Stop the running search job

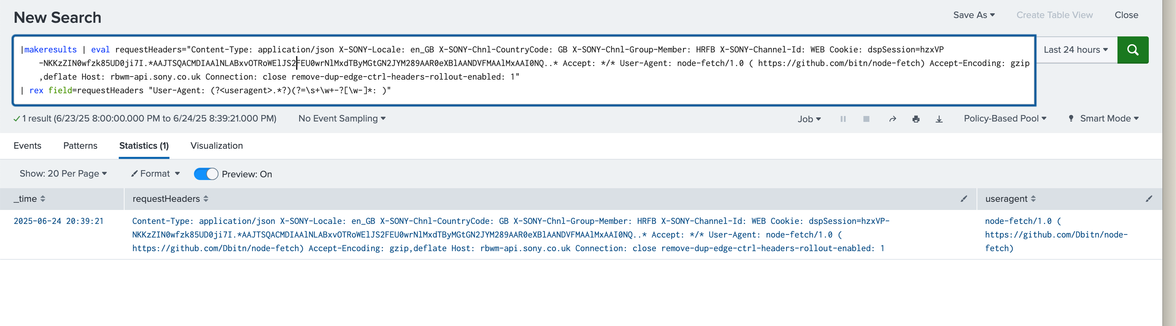coord(866,119)
